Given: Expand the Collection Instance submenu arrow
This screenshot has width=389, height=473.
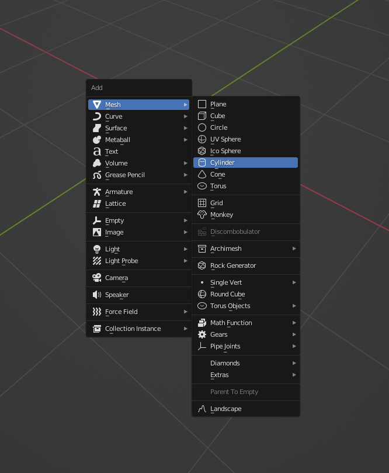Looking at the screenshot, I should pyautogui.click(x=186, y=329).
